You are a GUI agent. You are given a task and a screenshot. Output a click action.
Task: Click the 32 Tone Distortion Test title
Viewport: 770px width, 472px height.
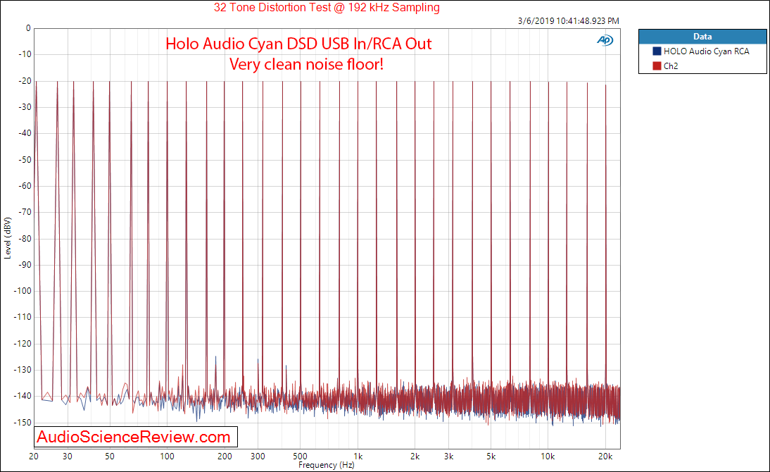(x=327, y=7)
